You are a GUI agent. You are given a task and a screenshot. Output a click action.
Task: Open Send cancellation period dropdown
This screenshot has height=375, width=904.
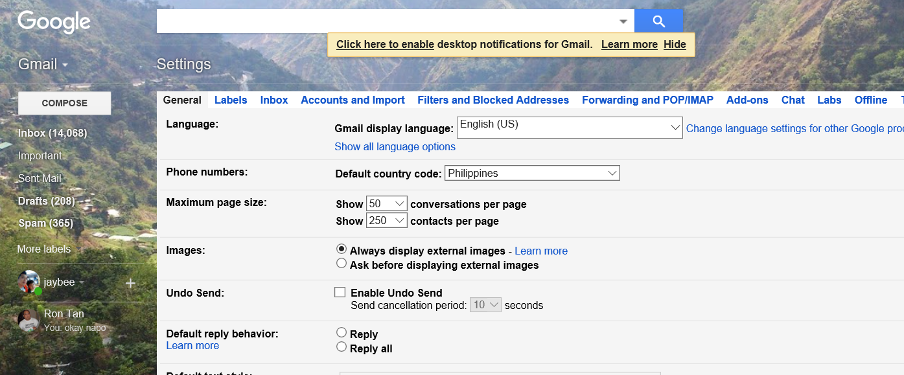click(485, 304)
